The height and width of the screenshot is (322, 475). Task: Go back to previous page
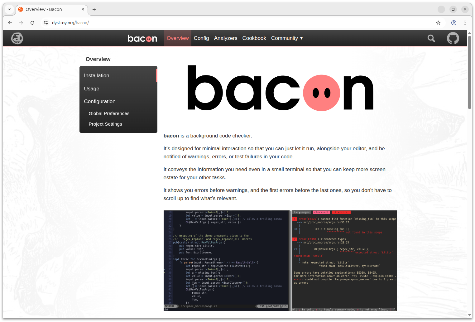tap(10, 23)
